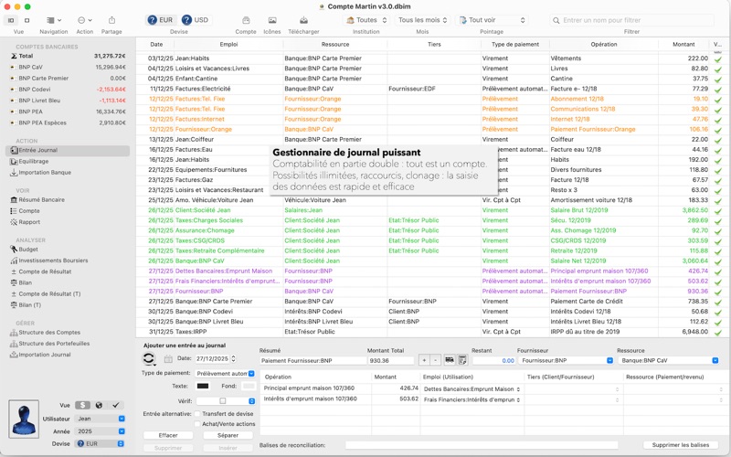Open the Vérif dropdown
Image resolution: width=731 pixels, height=457 pixels.
coord(225,401)
